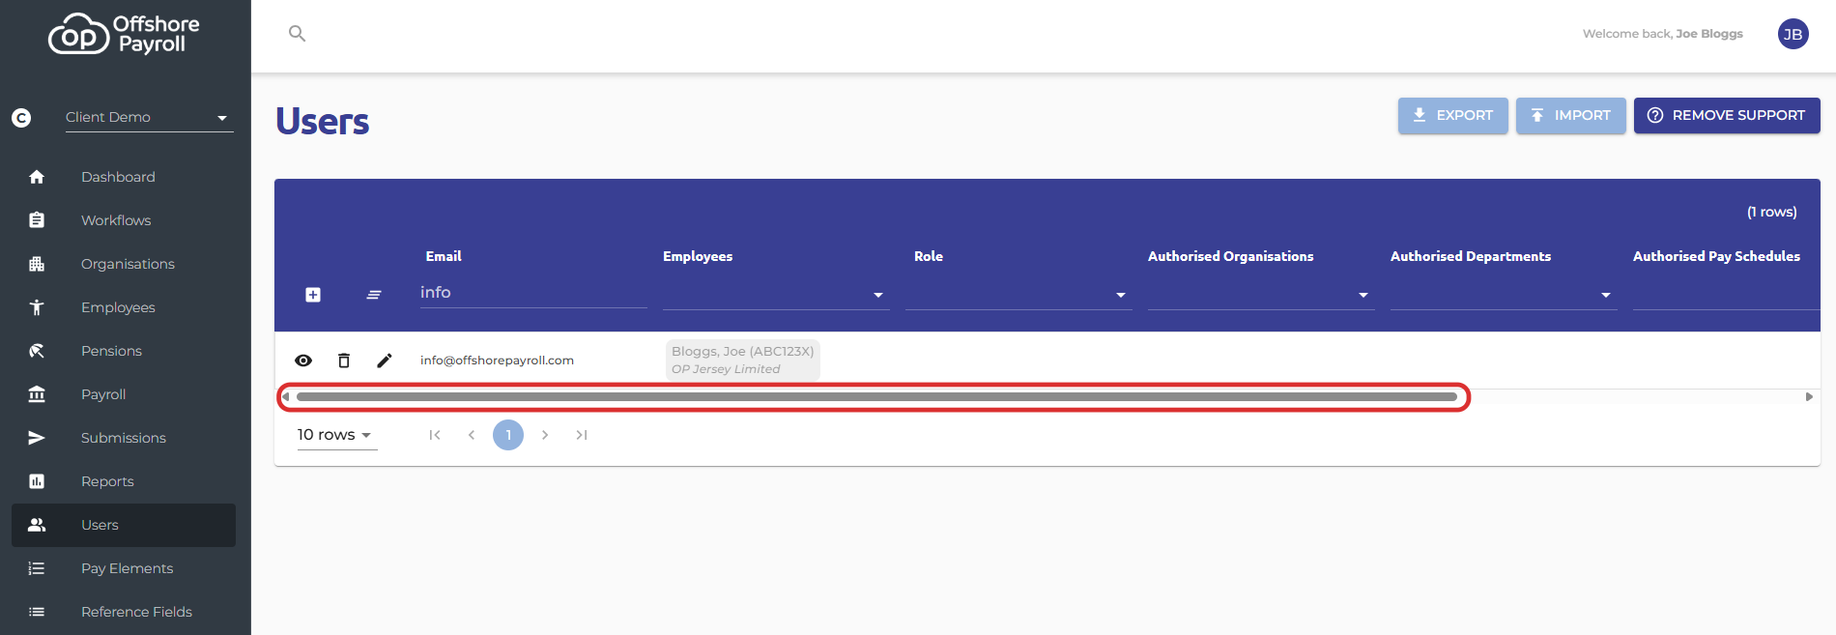Sort by the Email column header
The image size is (1836, 635).
click(x=444, y=256)
